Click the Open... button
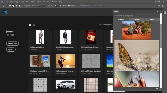The image size is (167, 93). pos(11,50)
